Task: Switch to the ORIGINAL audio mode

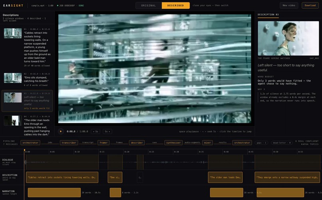Action: [x=149, y=6]
